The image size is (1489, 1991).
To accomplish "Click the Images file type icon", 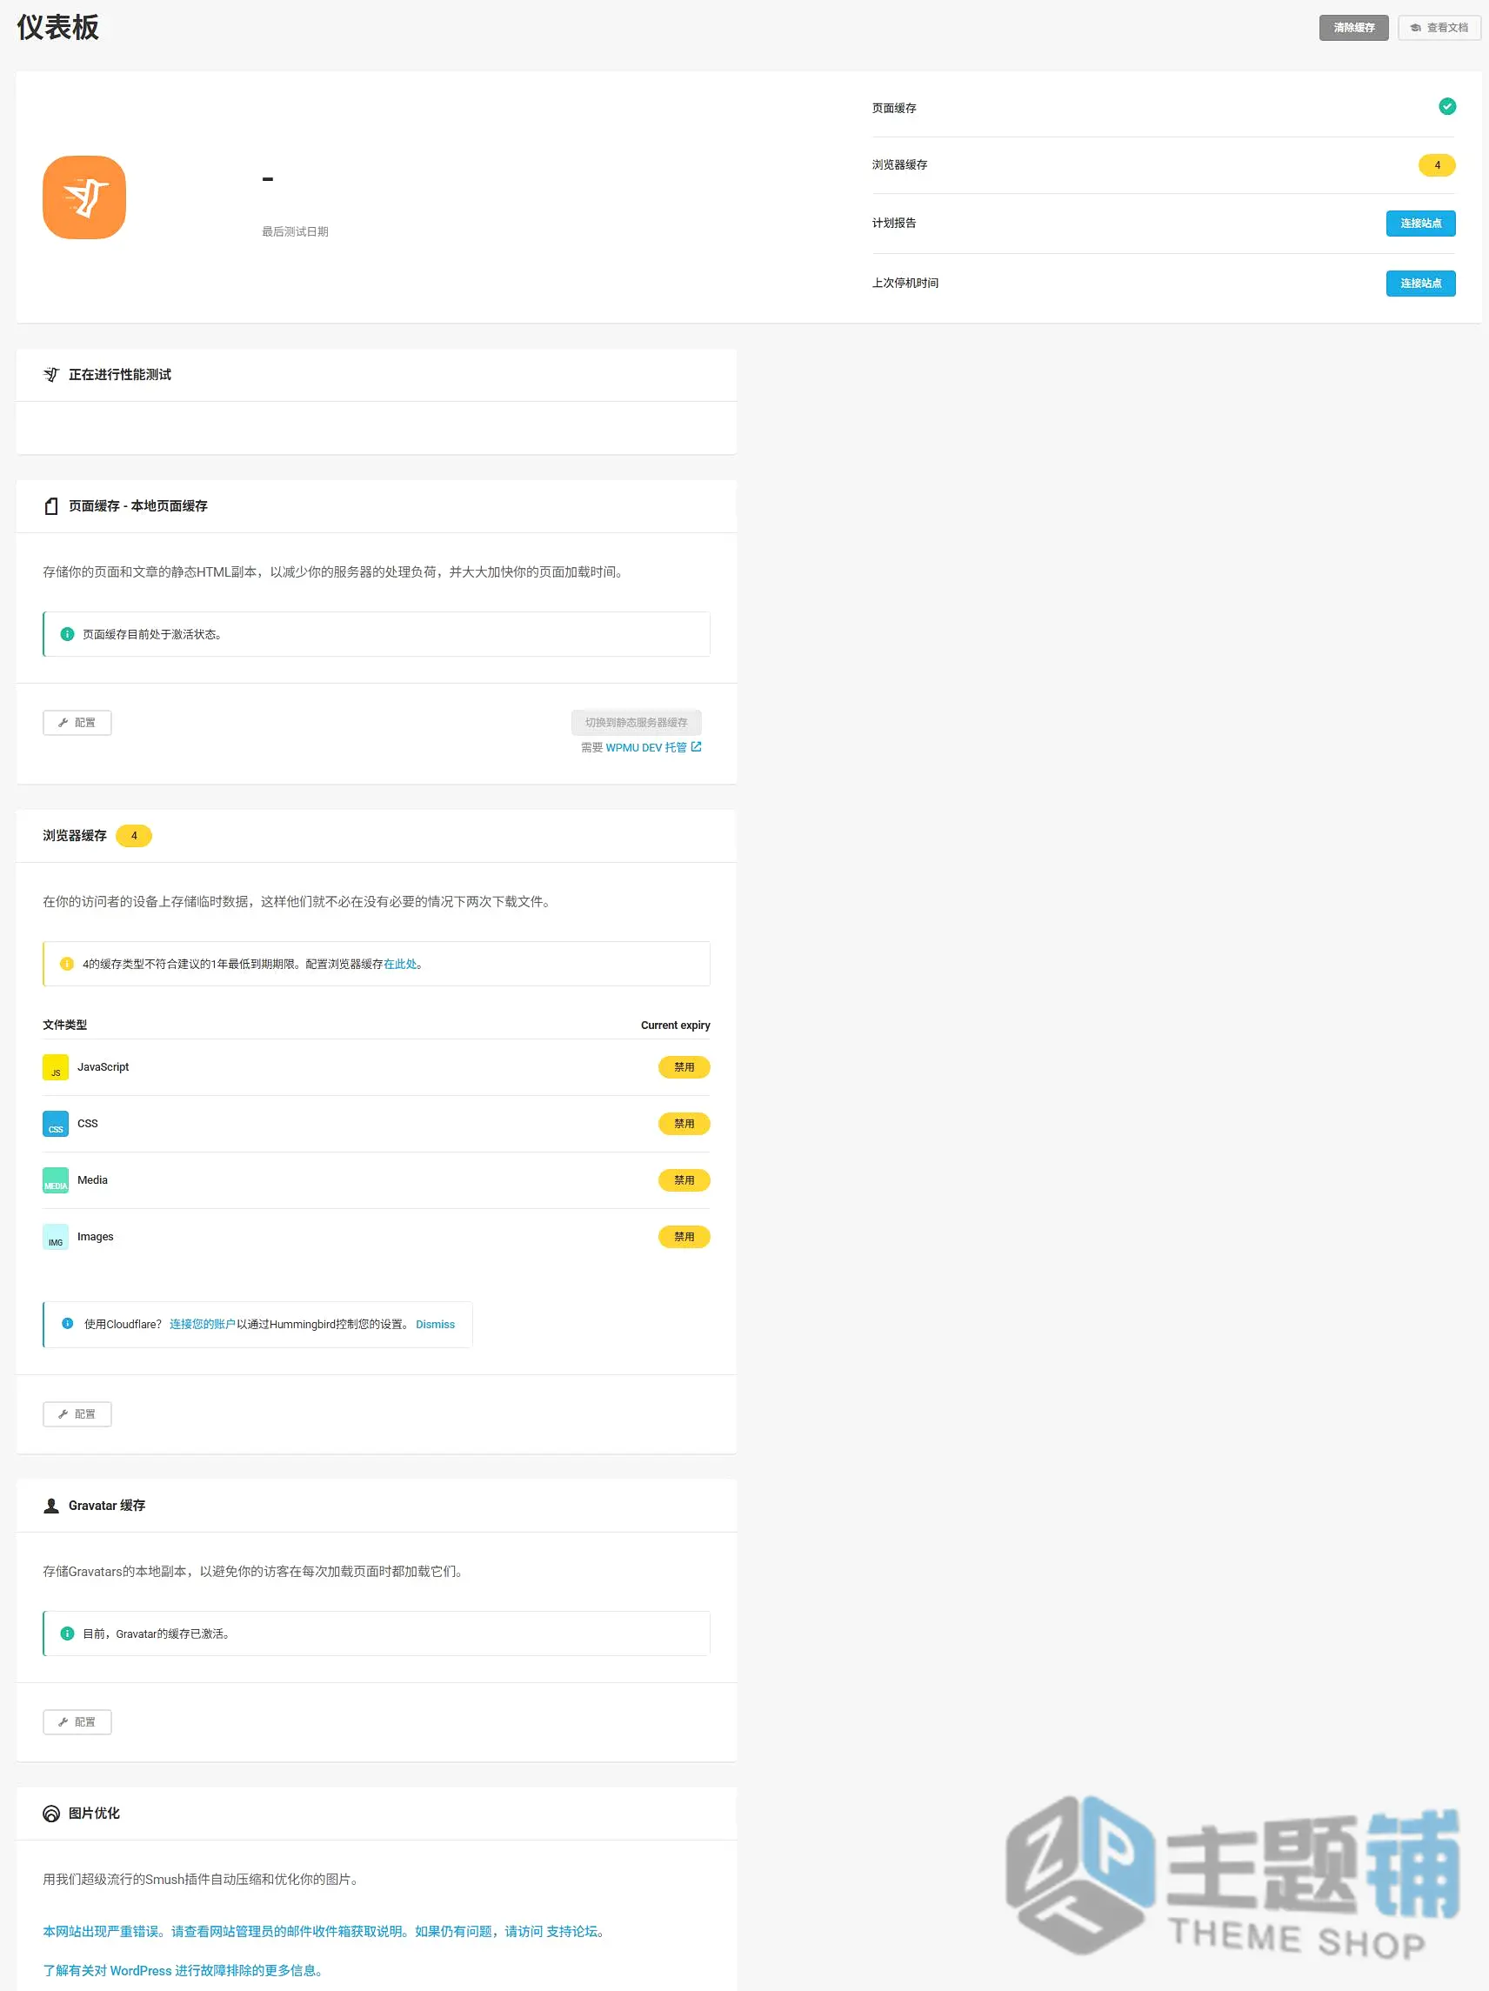I will [x=56, y=1237].
